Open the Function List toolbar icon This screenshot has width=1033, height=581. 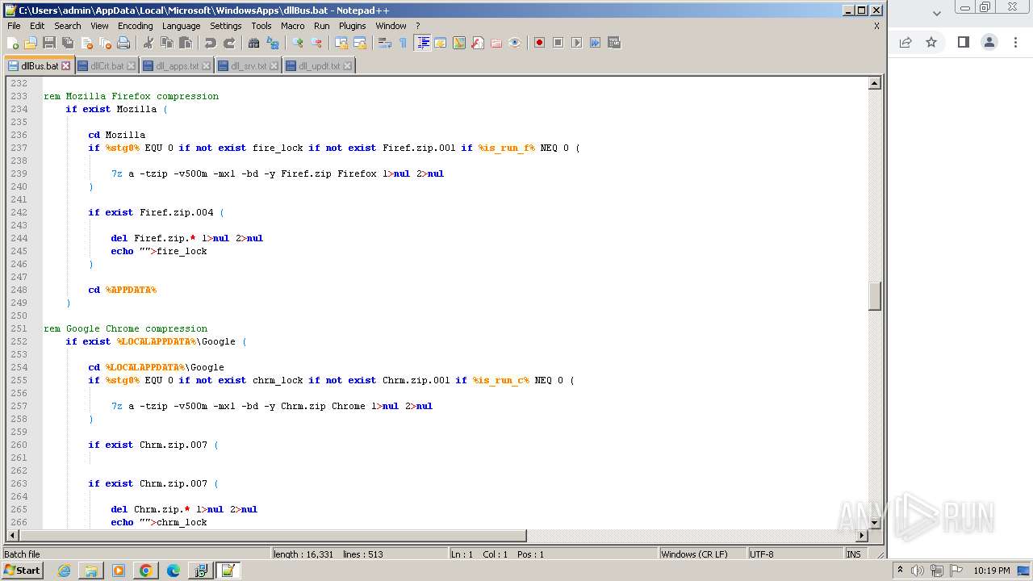(478, 43)
